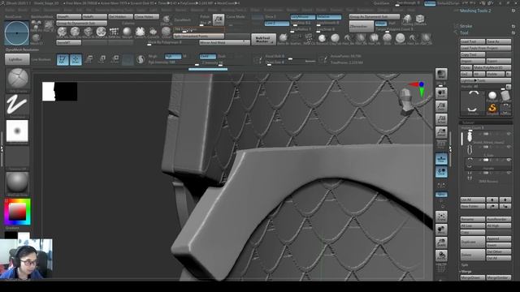Enable Zadd sculpt mode
The height and width of the screenshot is (292, 520).
tap(208, 56)
